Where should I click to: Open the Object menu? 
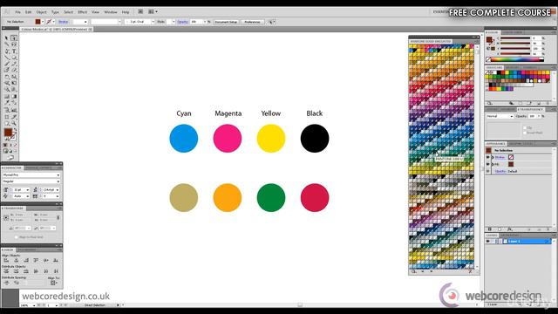pyautogui.click(x=41, y=12)
